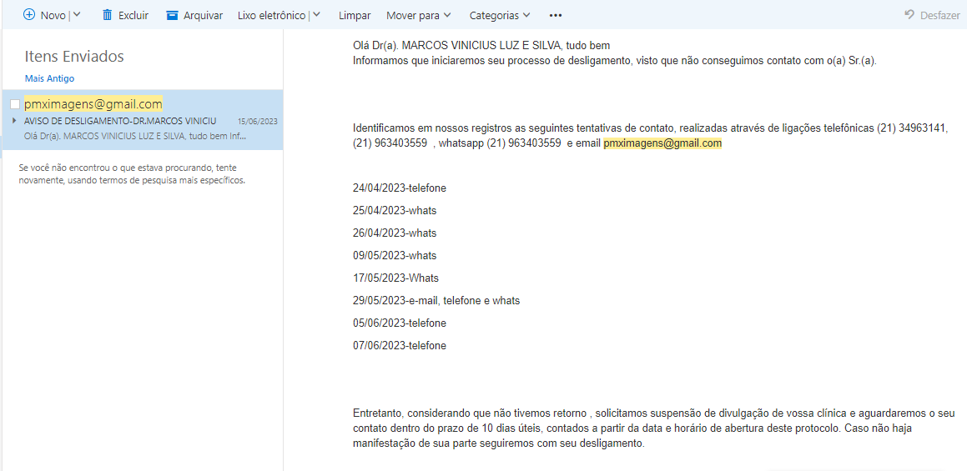
Task: Click the Arquivar button label
Action: point(203,15)
